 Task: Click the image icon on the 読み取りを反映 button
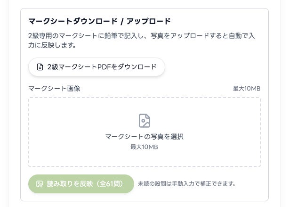coord(40,183)
